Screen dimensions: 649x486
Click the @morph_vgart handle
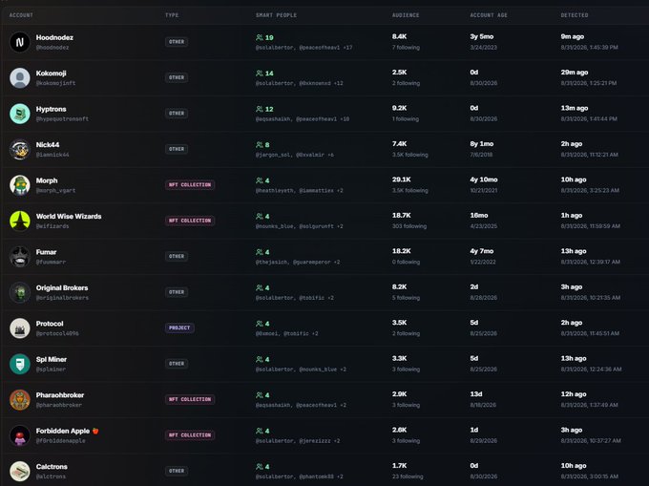tap(55, 191)
